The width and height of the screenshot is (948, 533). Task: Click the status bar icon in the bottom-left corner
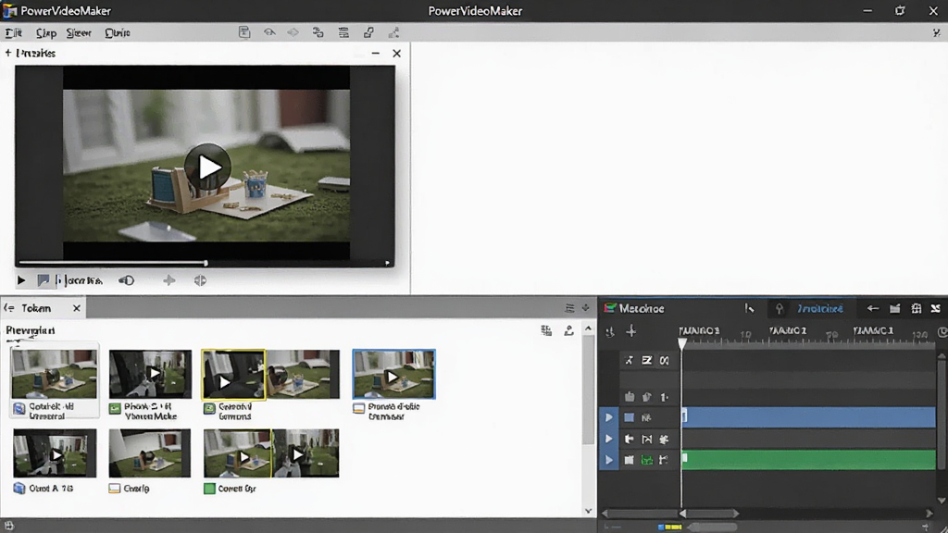pos(9,526)
